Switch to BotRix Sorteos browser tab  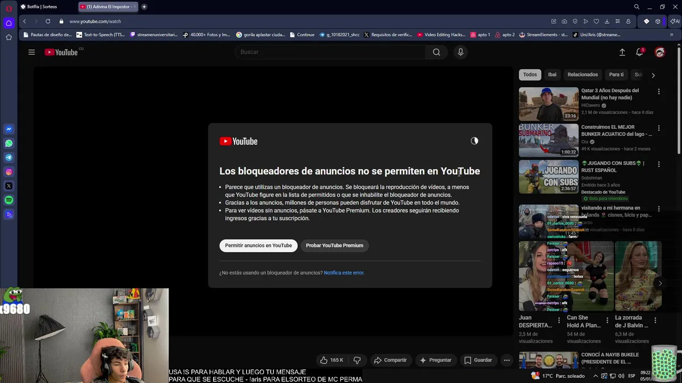click(x=46, y=7)
